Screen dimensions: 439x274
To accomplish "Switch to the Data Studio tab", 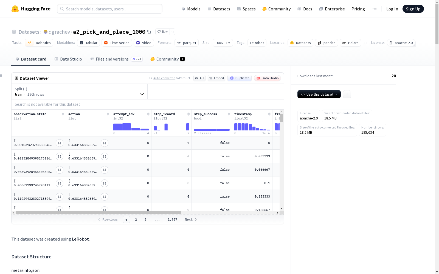I will click(68, 59).
